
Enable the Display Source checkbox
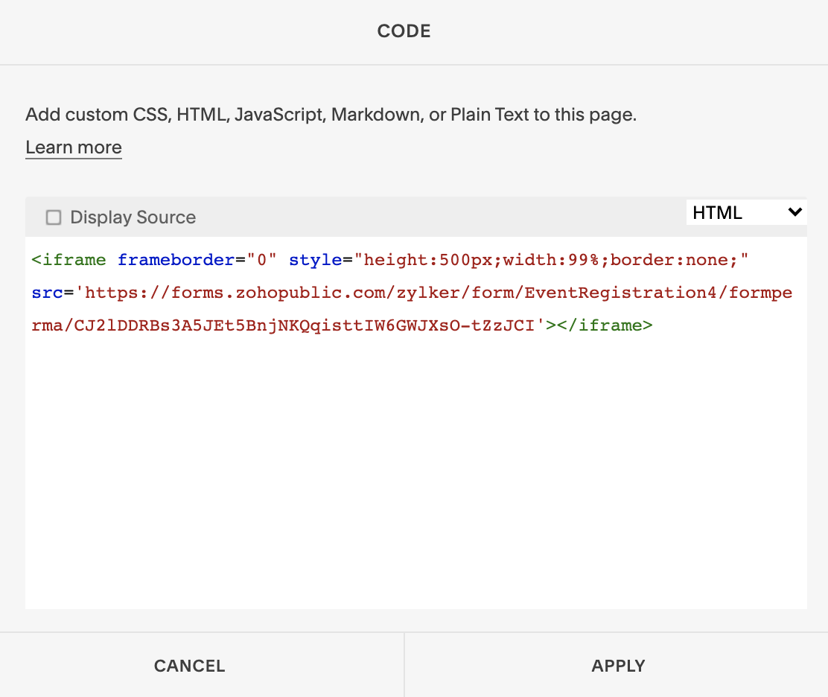point(54,217)
